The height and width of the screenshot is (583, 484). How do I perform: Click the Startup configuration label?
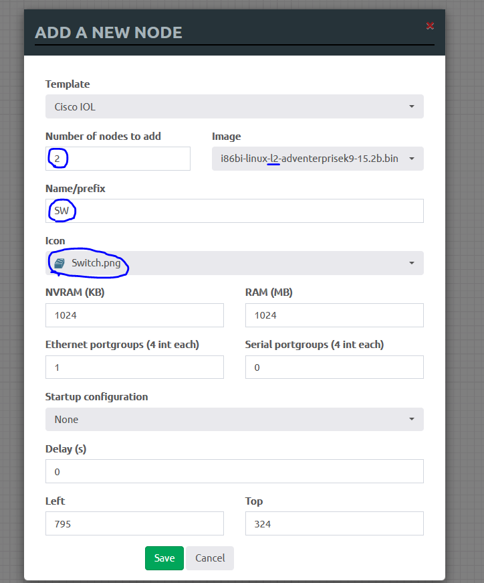96,397
